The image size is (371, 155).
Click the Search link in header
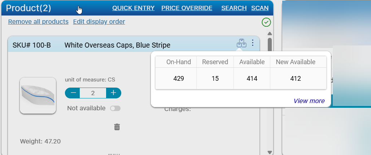point(234,8)
